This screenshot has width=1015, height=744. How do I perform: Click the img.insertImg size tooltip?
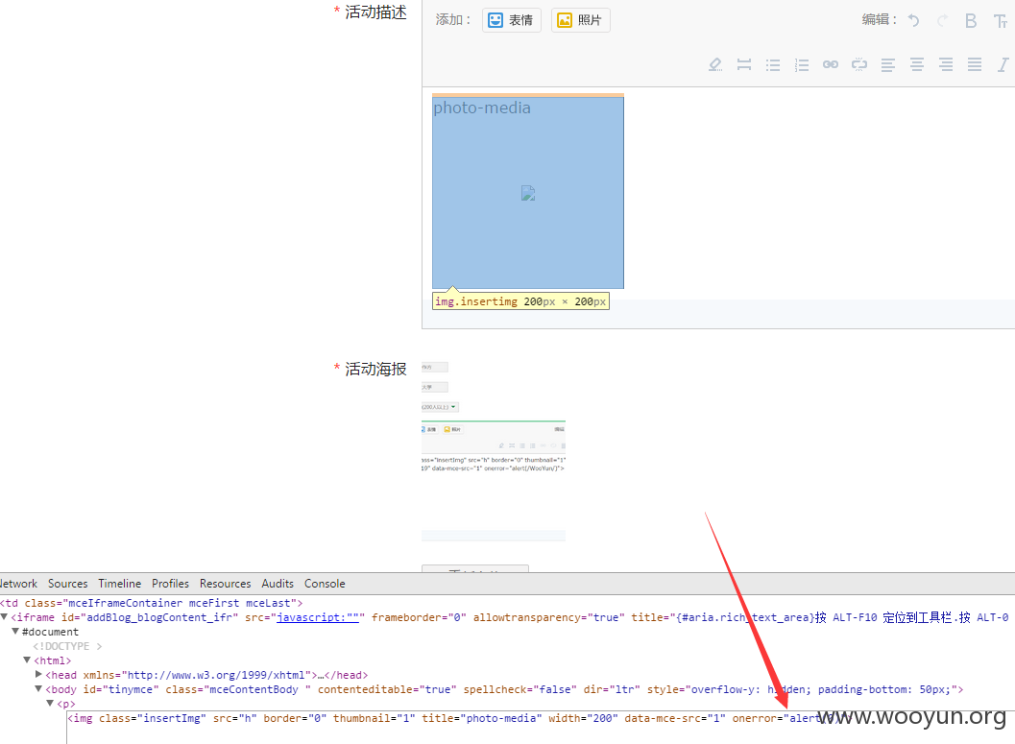click(520, 301)
